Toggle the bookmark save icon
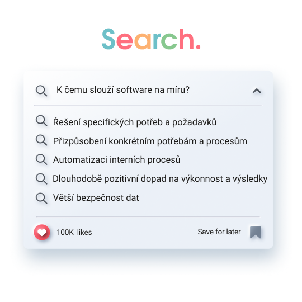 pos(256,232)
